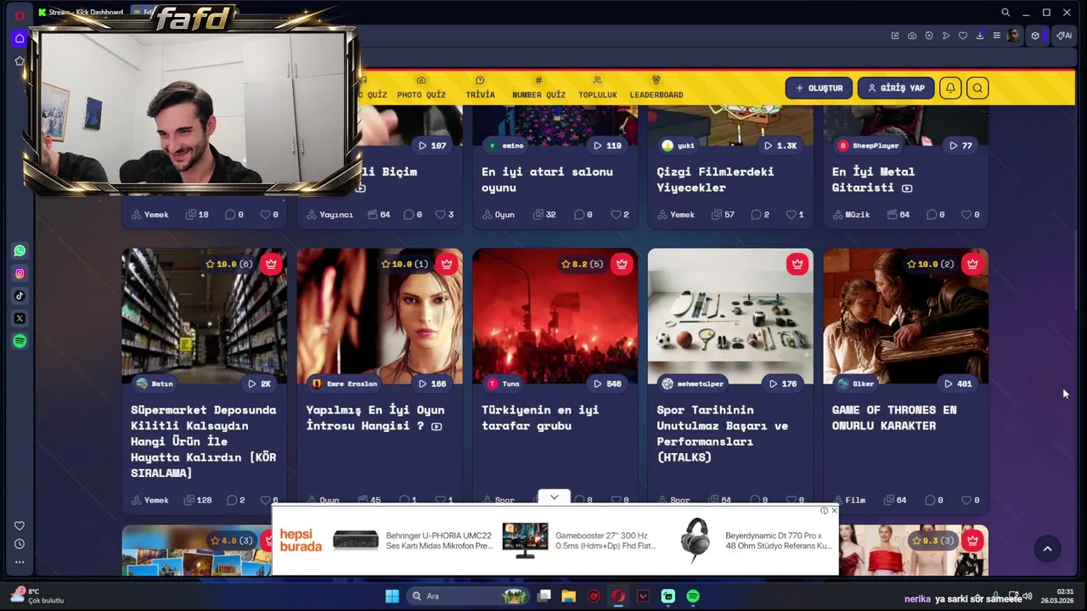Screen dimensions: 1087x611
Task: Open Behringer U-PHORIA UMC22 ad item
Action: [414, 541]
